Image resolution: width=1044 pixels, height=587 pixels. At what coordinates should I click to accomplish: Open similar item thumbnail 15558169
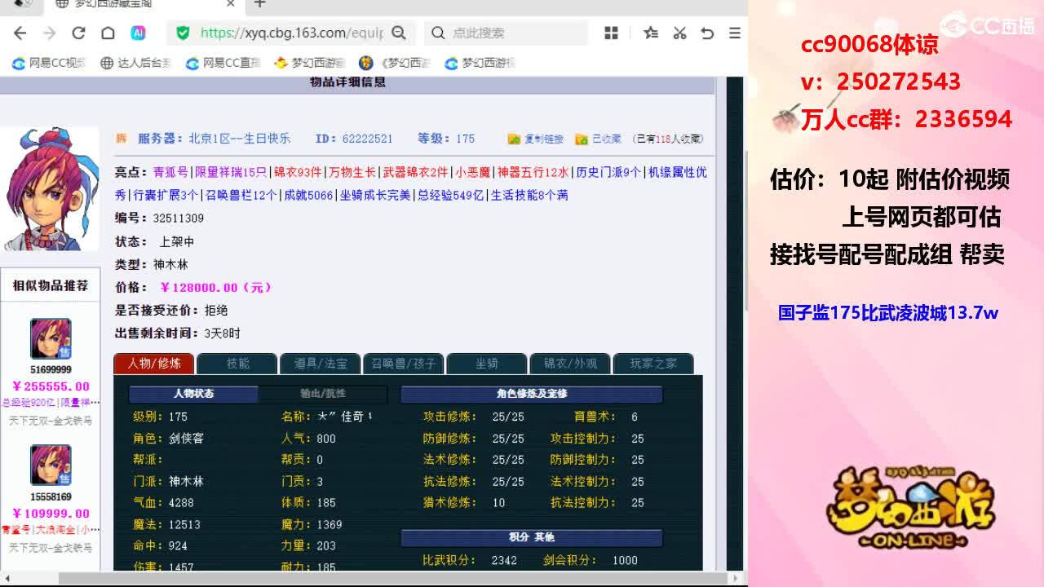click(51, 466)
